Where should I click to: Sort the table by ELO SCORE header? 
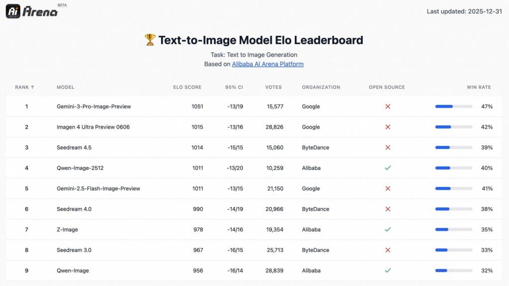click(x=186, y=87)
